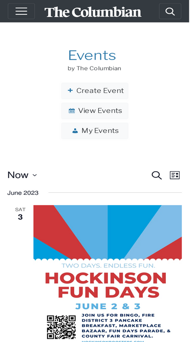
Task: Click The Columbian logo
Action: 93,12
